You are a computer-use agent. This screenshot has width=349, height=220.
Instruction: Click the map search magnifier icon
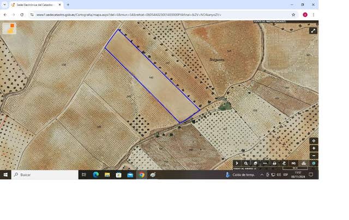246,163
